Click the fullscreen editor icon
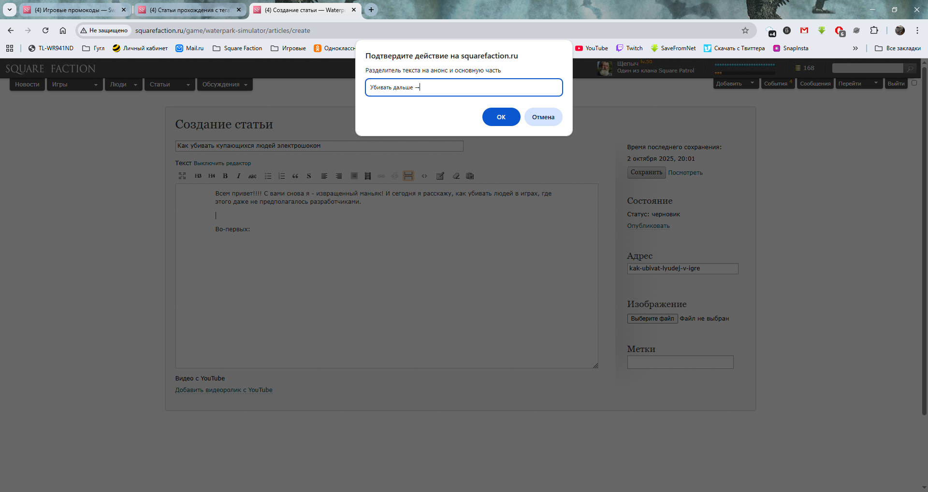 (182, 176)
